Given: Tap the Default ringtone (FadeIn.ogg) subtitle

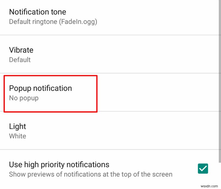Looking at the screenshot, I should click(x=53, y=22).
